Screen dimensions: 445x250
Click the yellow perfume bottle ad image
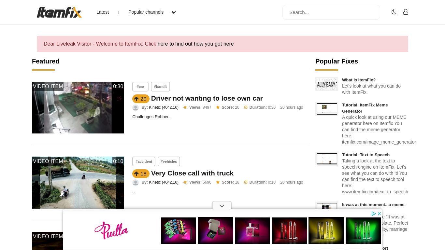tap(326, 230)
